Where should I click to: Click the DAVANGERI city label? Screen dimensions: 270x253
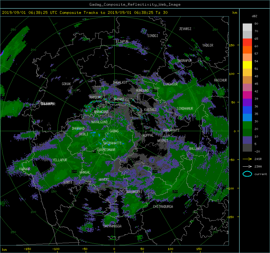pos(134,192)
